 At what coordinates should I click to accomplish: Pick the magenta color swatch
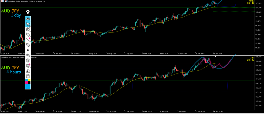coord(27,83)
